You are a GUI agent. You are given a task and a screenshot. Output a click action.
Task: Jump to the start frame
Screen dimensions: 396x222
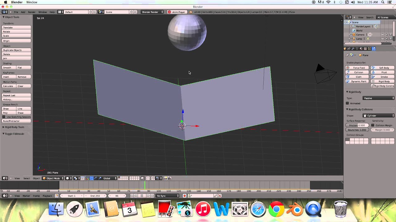(131, 196)
